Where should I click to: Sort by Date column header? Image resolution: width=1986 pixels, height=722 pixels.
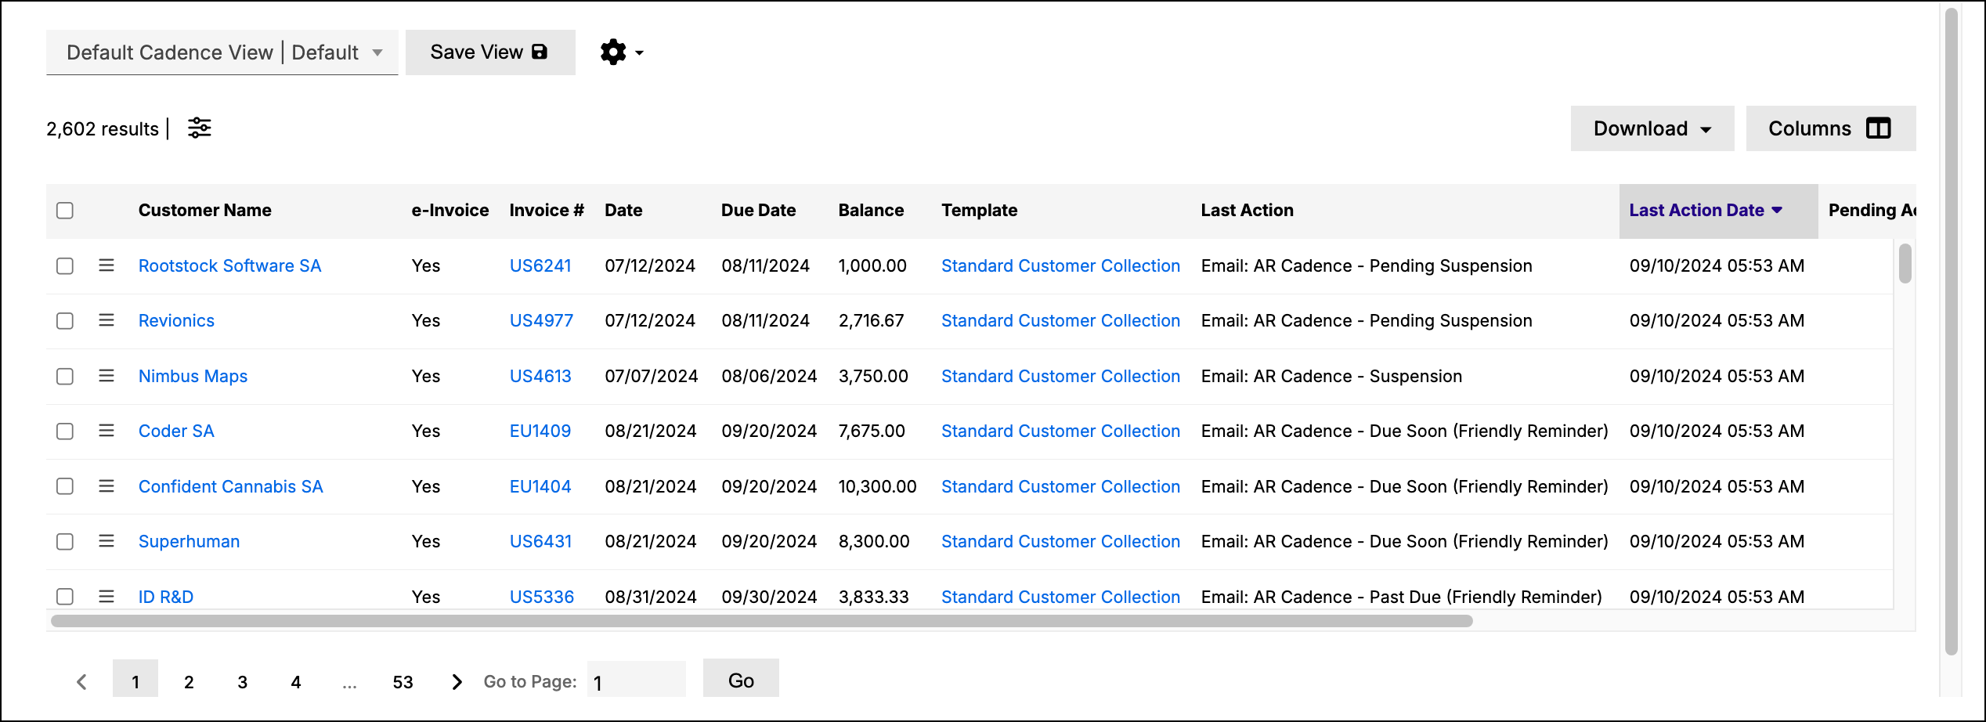click(623, 210)
